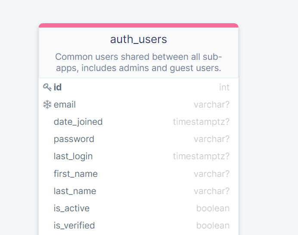Select the last_name column
This screenshot has width=298, height=235.
tap(139, 191)
